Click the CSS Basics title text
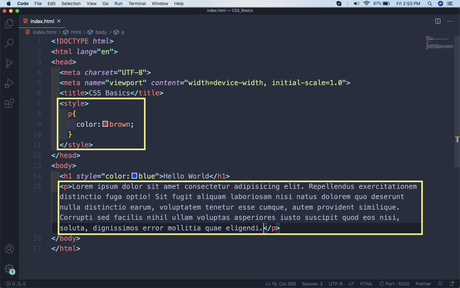 point(109,93)
